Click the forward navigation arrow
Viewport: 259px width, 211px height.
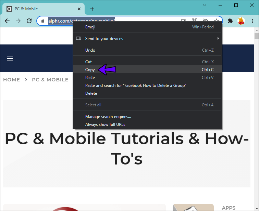(x=18, y=21)
